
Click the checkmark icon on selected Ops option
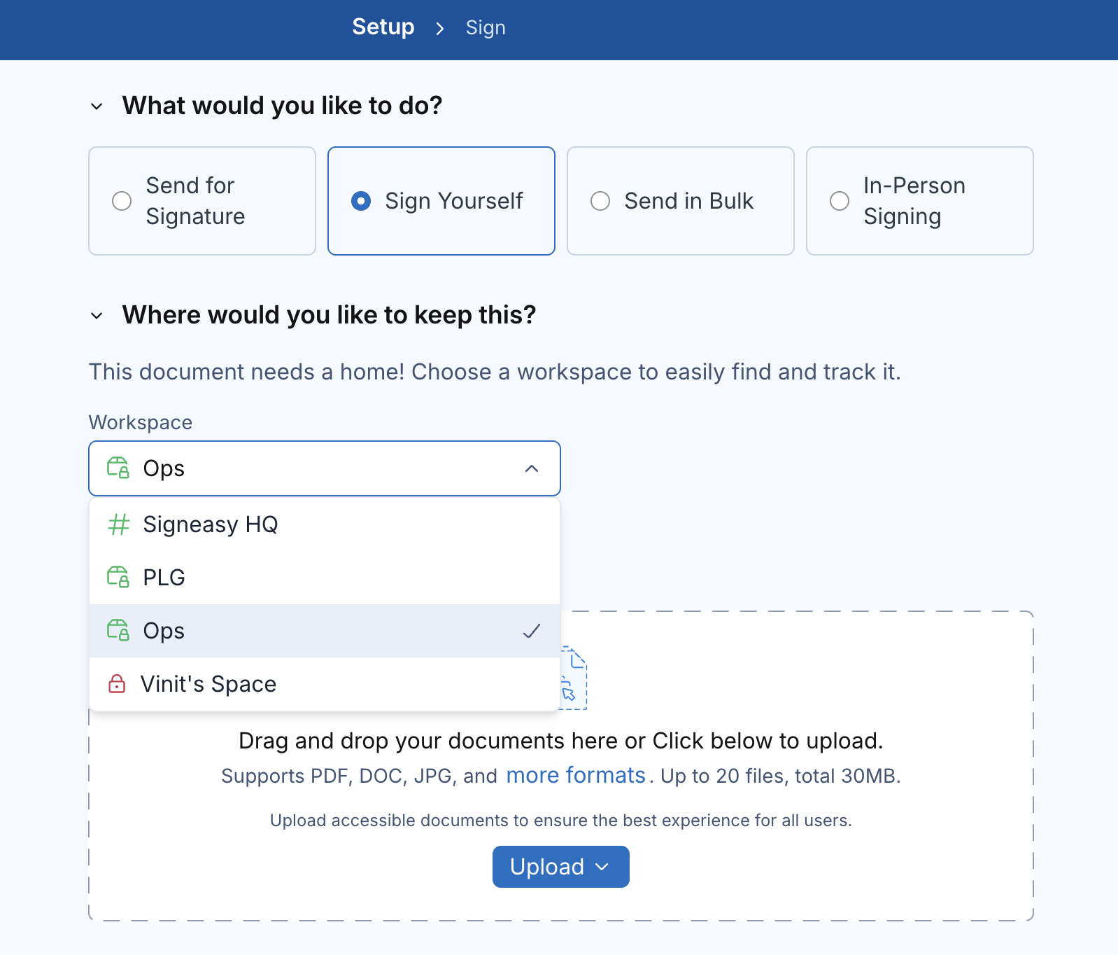tap(532, 631)
